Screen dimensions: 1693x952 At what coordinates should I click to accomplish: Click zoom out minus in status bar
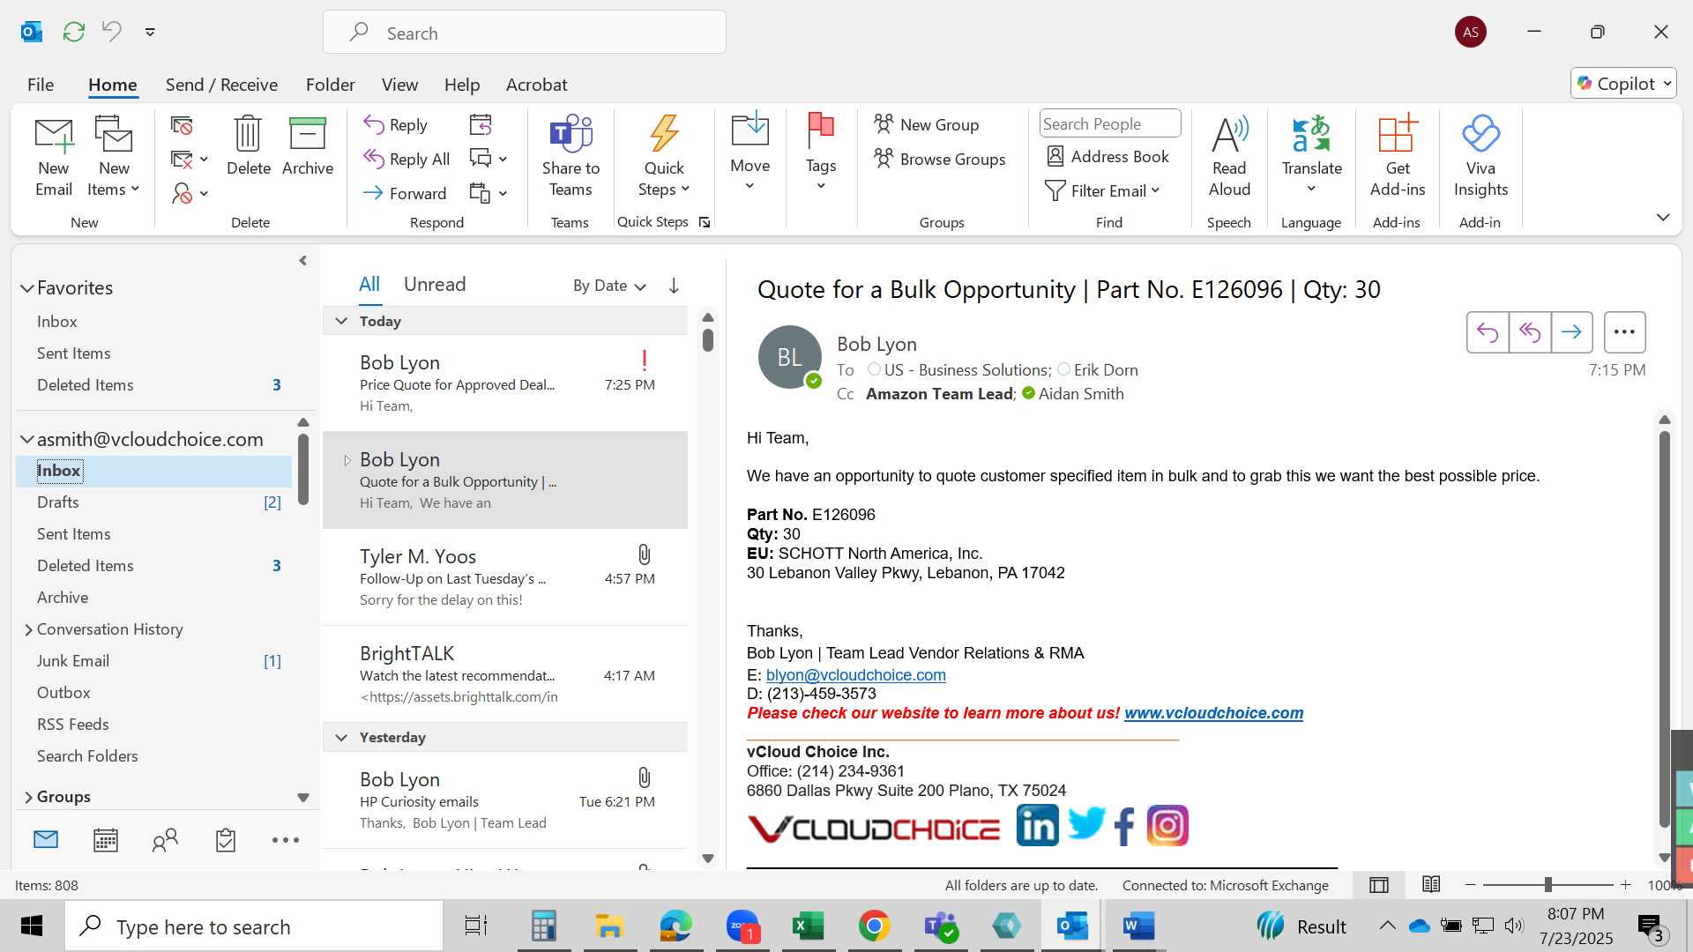pos(1470,884)
